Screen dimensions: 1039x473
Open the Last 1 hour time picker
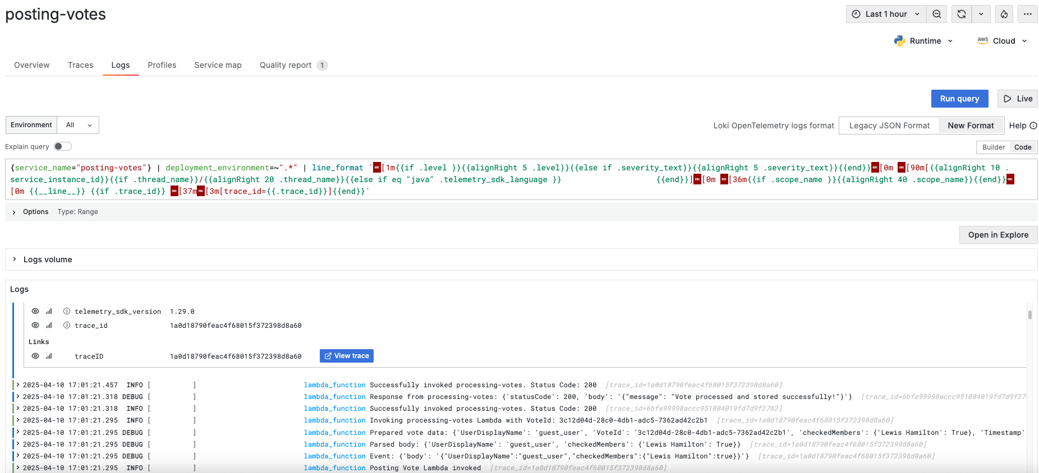[885, 14]
